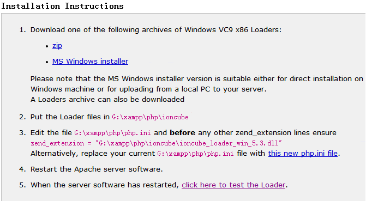Viewport: 366px width, 201px height.
Task: Click the bullet beside the zip link
Action: tap(47, 46)
